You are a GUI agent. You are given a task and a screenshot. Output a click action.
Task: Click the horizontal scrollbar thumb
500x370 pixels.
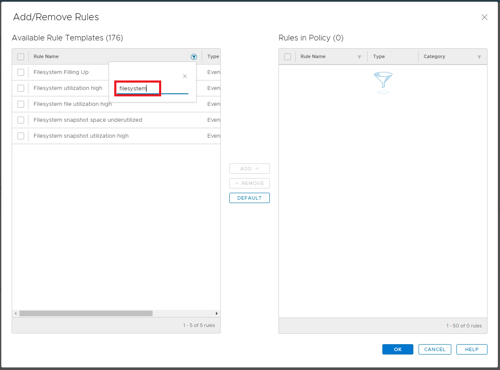[86, 314]
